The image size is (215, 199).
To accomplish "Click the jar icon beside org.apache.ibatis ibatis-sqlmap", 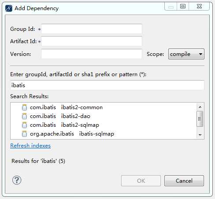I will click(x=24, y=134).
